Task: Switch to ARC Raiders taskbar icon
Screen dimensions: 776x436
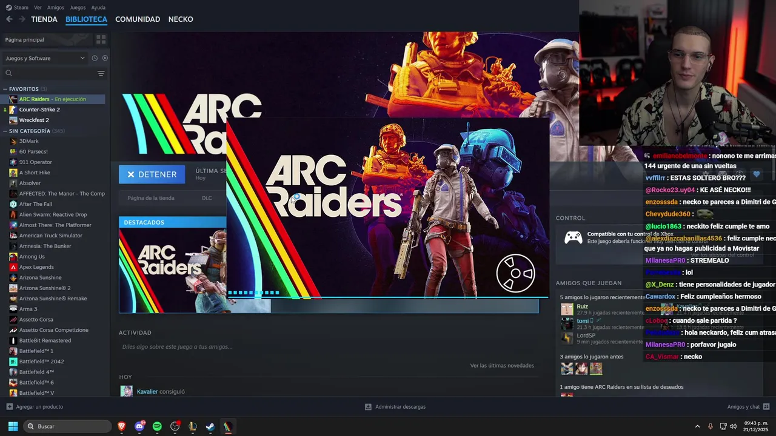Action: click(x=227, y=426)
